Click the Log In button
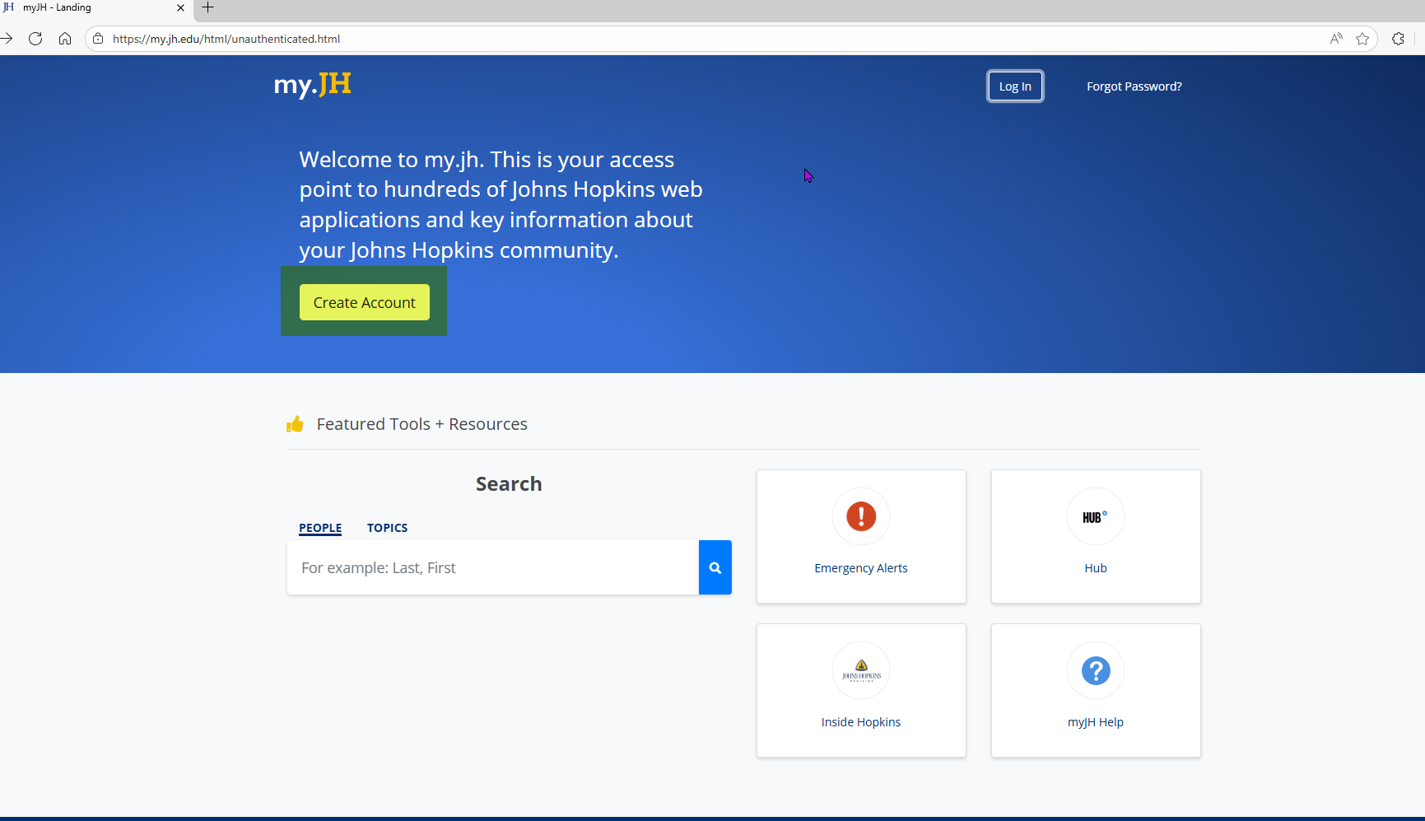The image size is (1425, 821). click(1015, 86)
